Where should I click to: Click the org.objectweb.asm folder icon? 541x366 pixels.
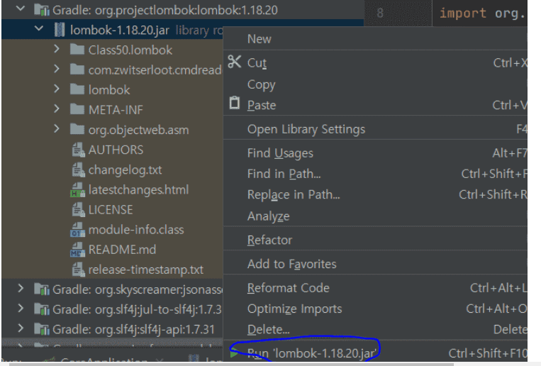point(77,130)
